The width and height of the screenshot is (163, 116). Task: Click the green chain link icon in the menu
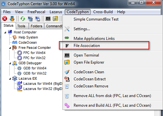click(x=67, y=38)
